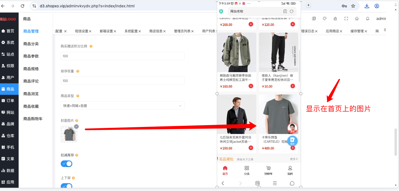
Task: Bookmark this page with the star icon
Action: [353, 6]
